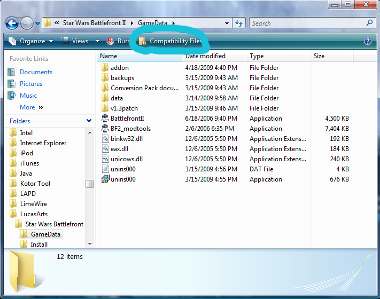Expand the arrow after Star Wars Battlefront II
Screen dimensions: 380x299
(132, 23)
